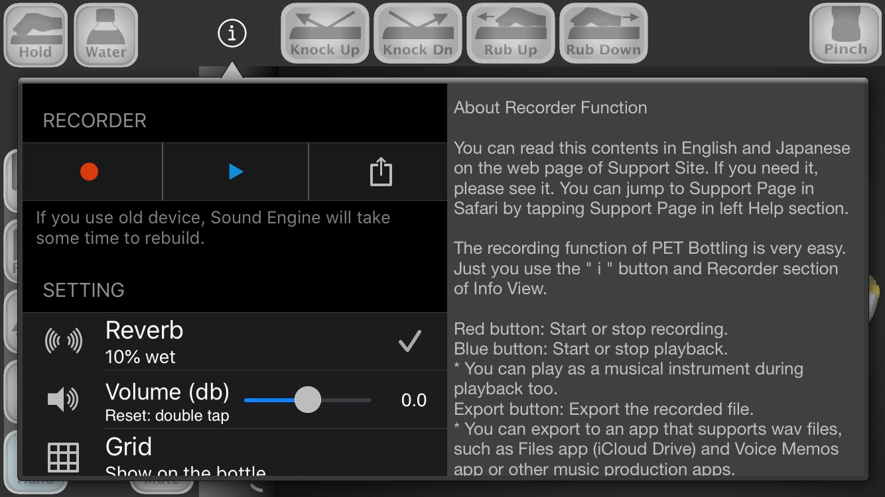This screenshot has width=885, height=497.
Task: Select the Rub Down gesture
Action: 604,33
